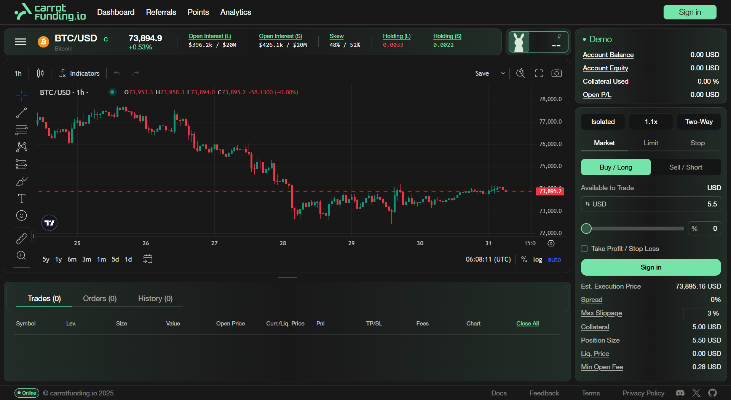Open the rabbit avatar rank panel

(538, 42)
